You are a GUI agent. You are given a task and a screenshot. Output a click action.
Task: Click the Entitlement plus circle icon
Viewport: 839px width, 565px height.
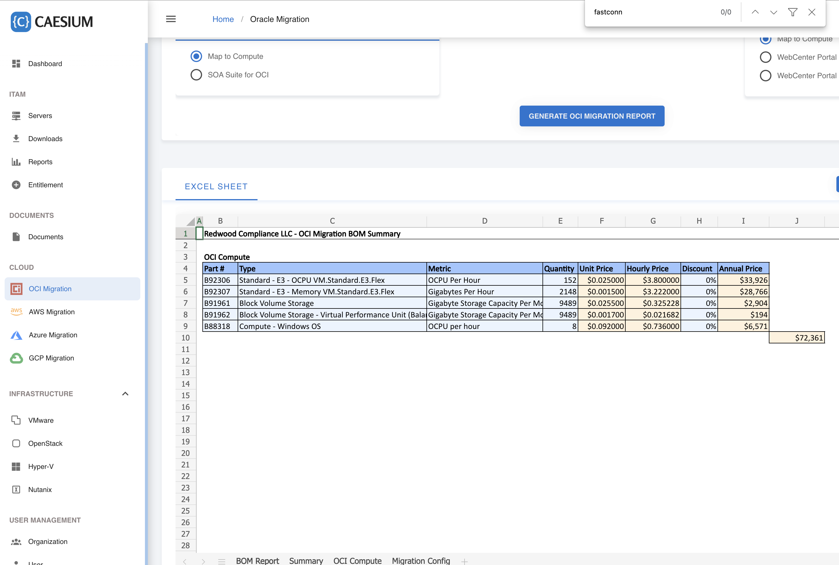(x=16, y=185)
